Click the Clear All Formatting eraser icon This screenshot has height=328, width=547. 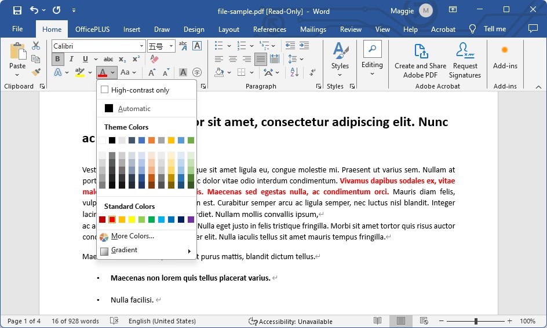click(x=154, y=59)
